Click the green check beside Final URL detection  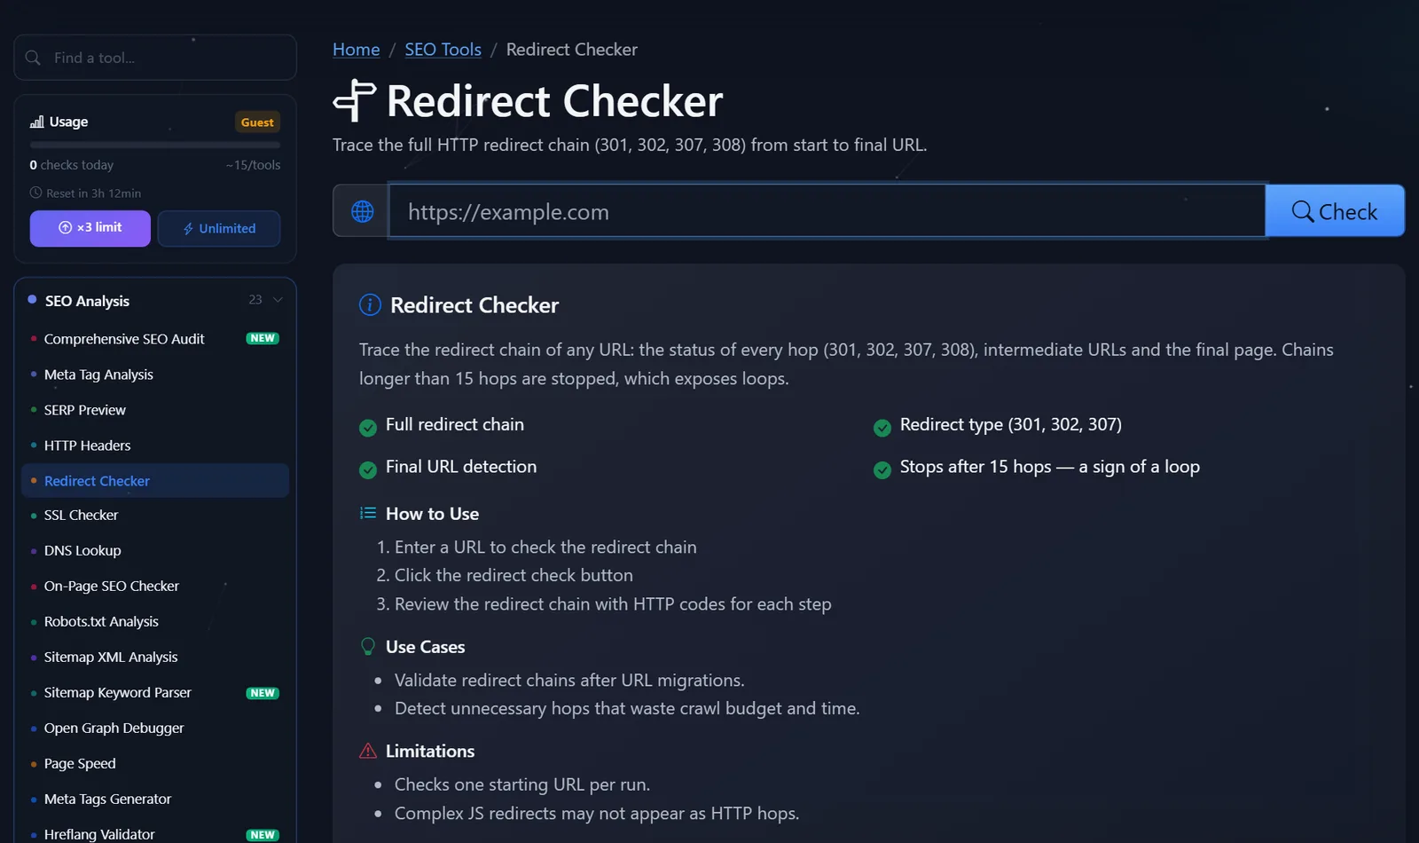[x=368, y=470]
